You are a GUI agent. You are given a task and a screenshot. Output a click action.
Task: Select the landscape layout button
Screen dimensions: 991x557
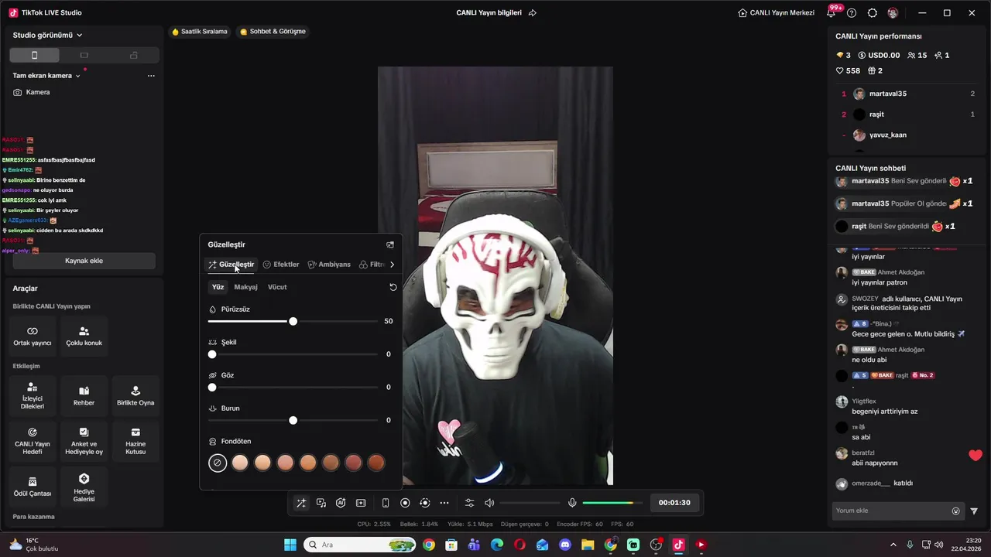(x=84, y=55)
